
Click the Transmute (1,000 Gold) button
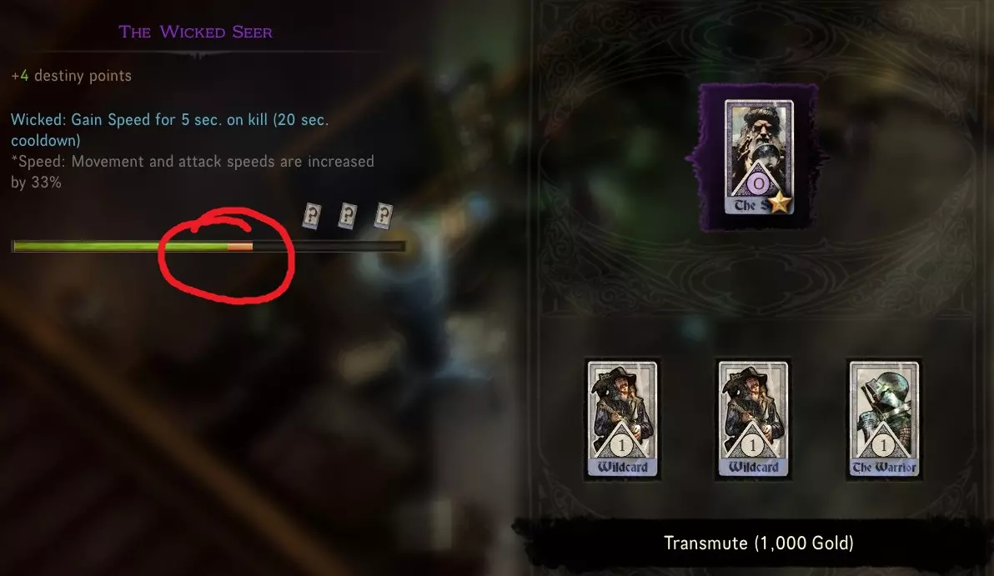click(758, 543)
